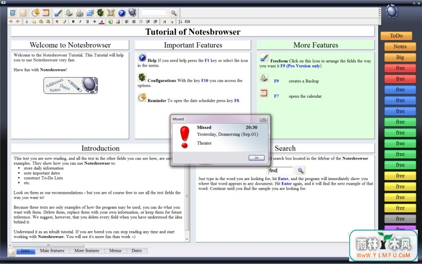
Task: Switch to the Intro tab
Action: tap(25, 251)
